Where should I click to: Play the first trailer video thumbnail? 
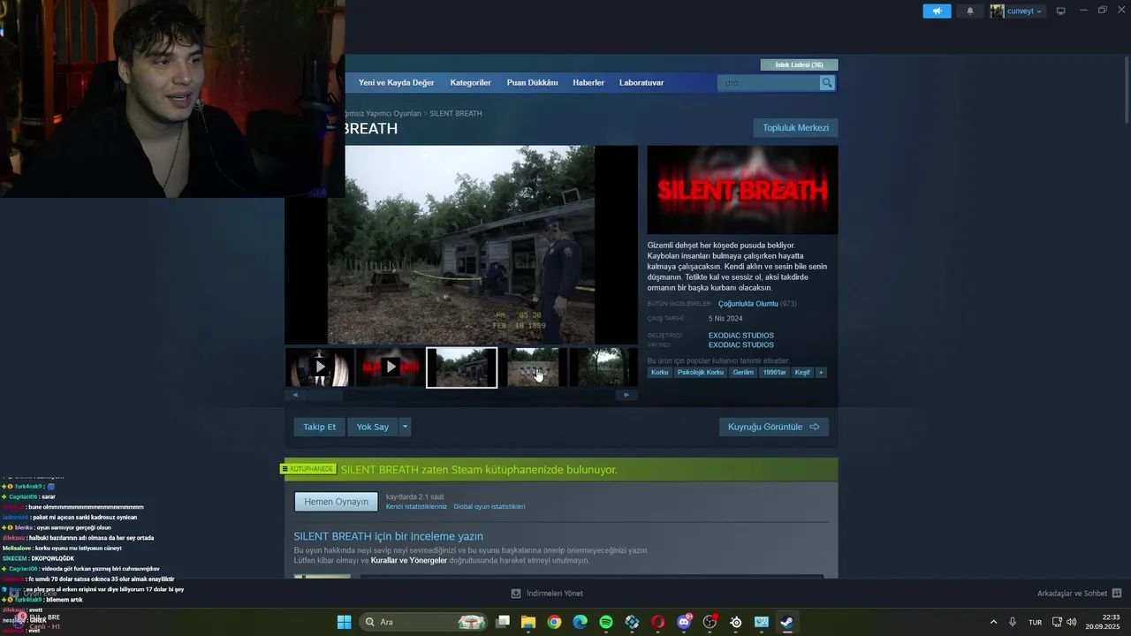[x=319, y=367]
